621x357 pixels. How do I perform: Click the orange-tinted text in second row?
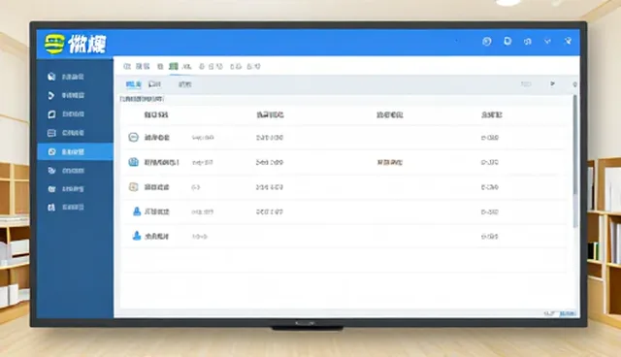(x=390, y=162)
